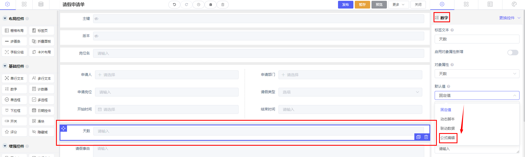The width and height of the screenshot is (525, 157).
Task: Select 公式编辑 from the default value list
Action: tap(448, 138)
